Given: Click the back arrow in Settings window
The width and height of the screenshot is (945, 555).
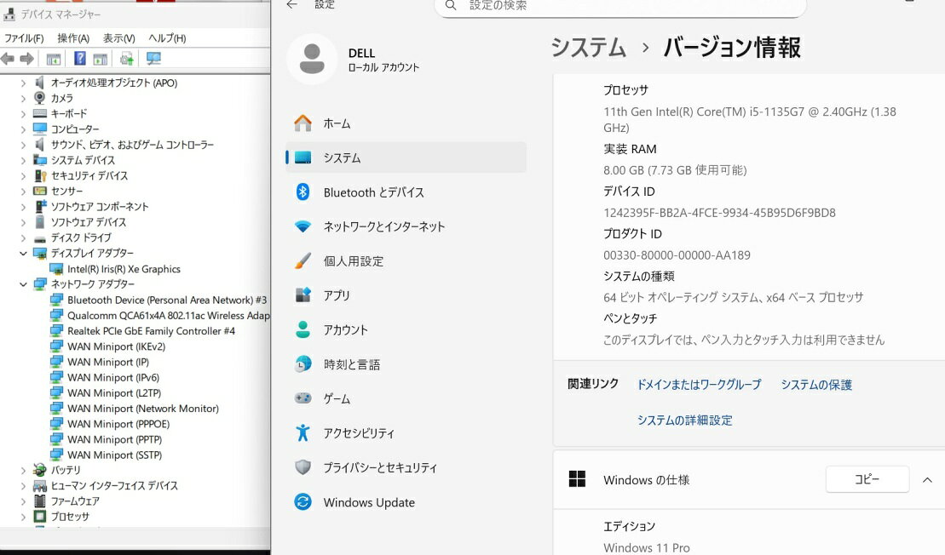Looking at the screenshot, I should (x=292, y=5).
